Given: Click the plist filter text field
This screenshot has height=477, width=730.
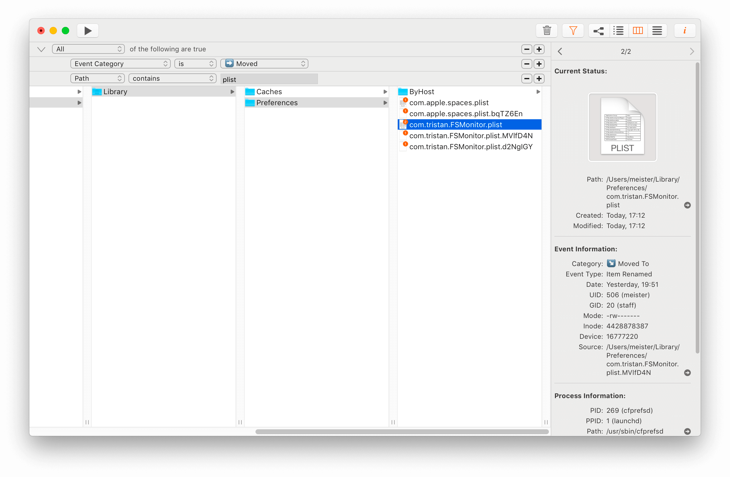Looking at the screenshot, I should [269, 79].
